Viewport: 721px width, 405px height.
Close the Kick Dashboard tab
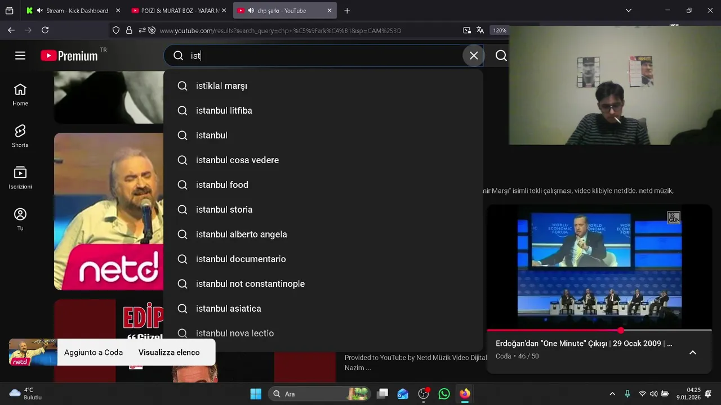coord(118,10)
